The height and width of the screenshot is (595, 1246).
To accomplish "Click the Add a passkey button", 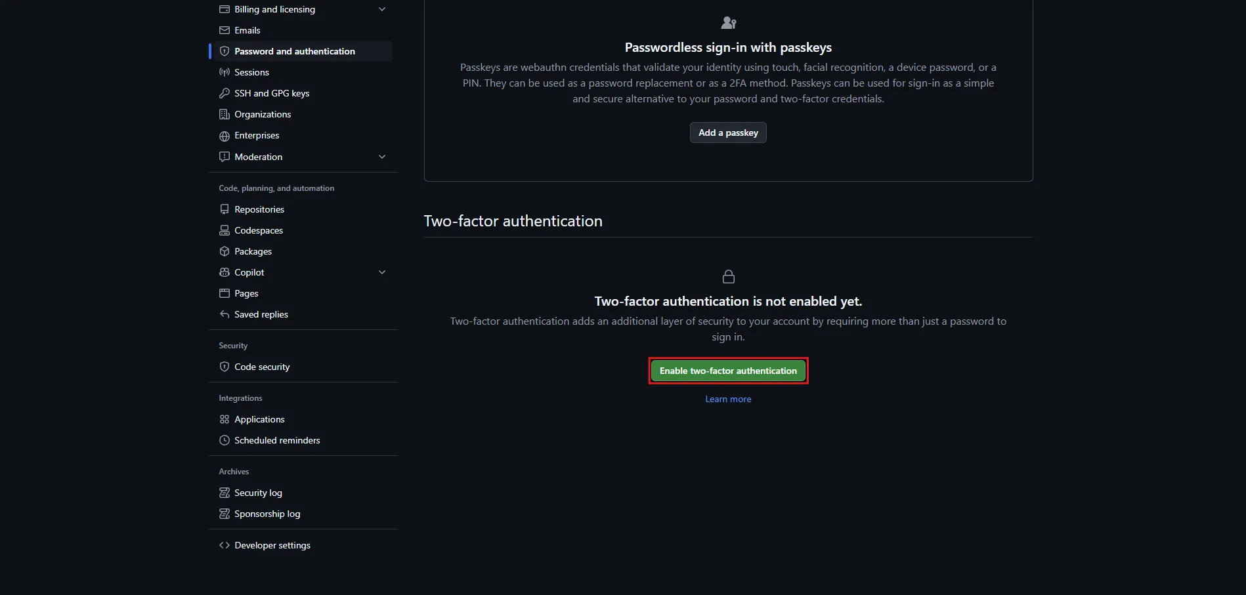I will pos(728,133).
